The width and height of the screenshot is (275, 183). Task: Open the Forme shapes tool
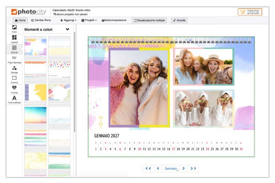14,90
